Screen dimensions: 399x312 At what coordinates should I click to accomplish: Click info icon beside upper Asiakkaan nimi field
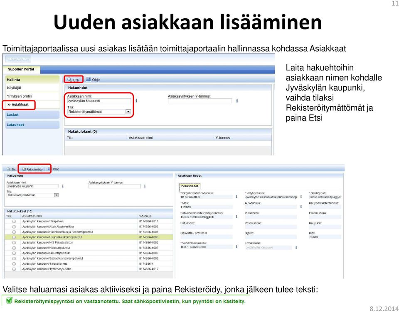[x=136, y=101]
